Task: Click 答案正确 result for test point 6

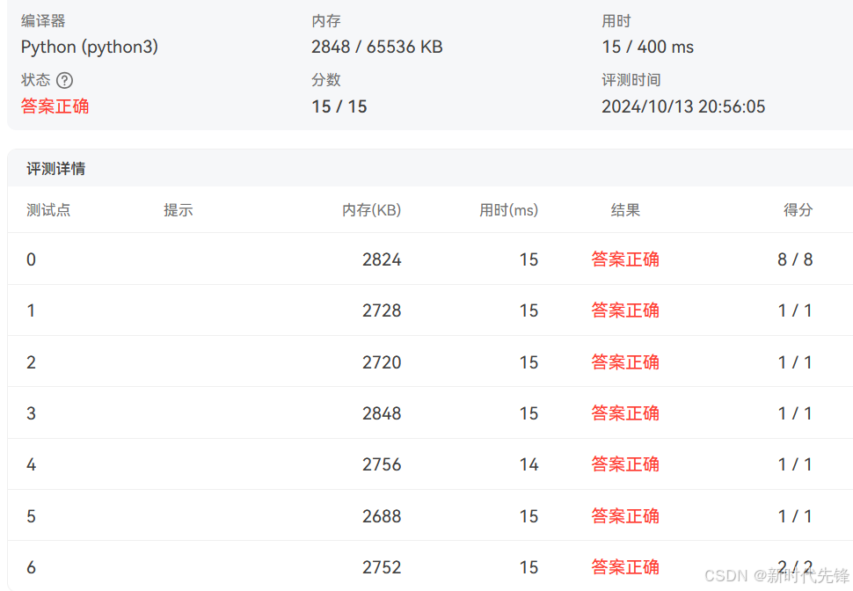Action: tap(625, 567)
